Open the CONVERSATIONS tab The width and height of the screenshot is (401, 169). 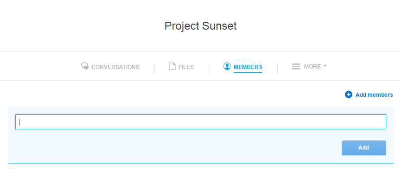tap(115, 67)
